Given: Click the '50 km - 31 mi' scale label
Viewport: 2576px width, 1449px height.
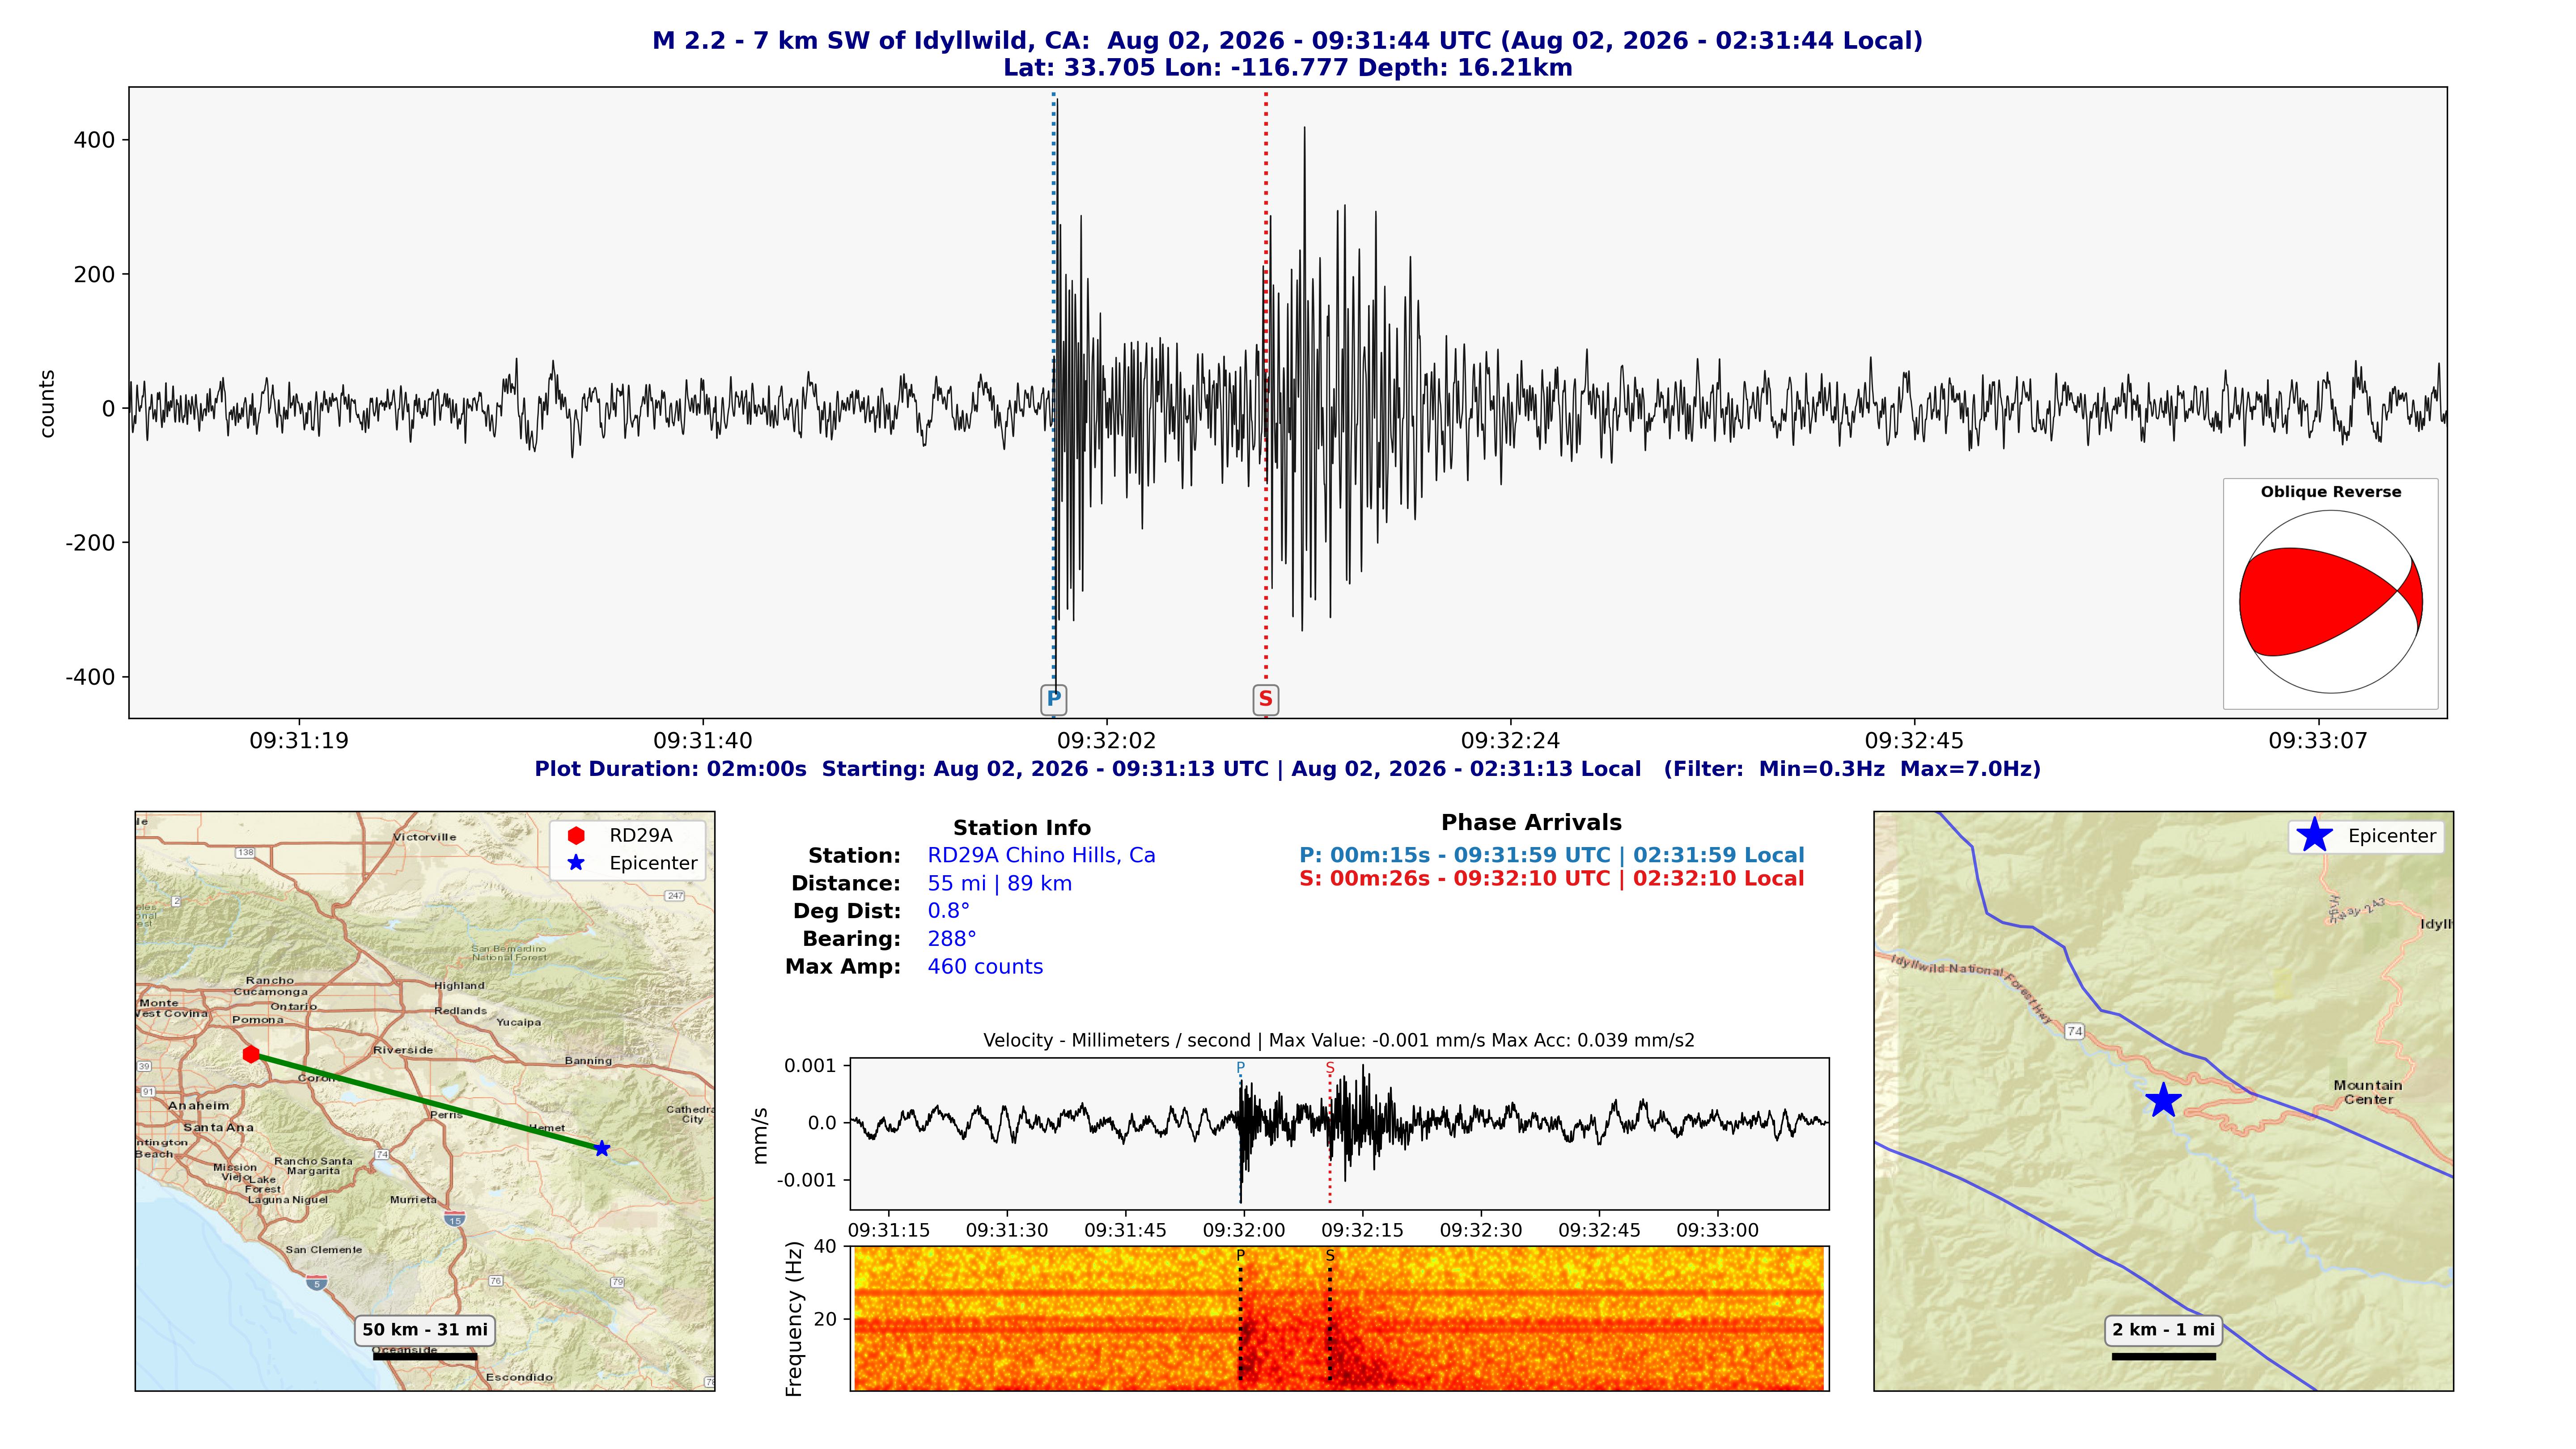Looking at the screenshot, I should tap(425, 1330).
